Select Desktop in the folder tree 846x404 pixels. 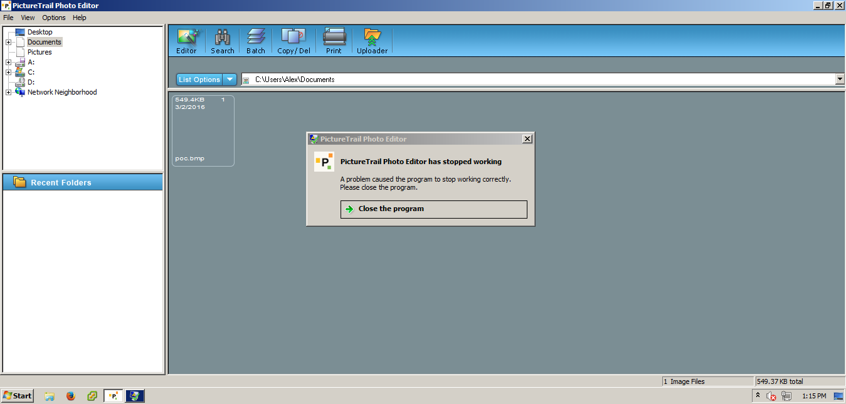(40, 32)
